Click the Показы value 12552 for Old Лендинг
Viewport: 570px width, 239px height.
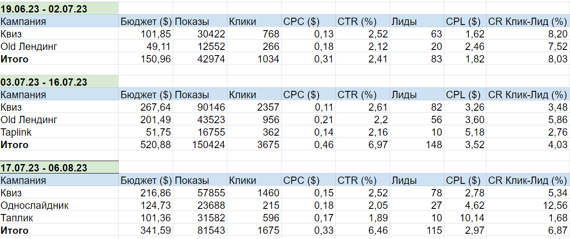200,46
